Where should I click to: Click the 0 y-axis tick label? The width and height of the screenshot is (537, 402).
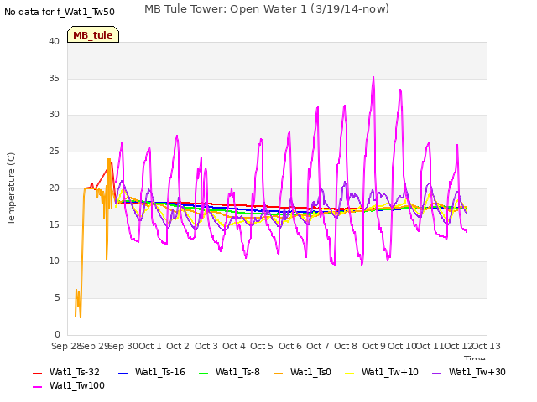(57, 334)
